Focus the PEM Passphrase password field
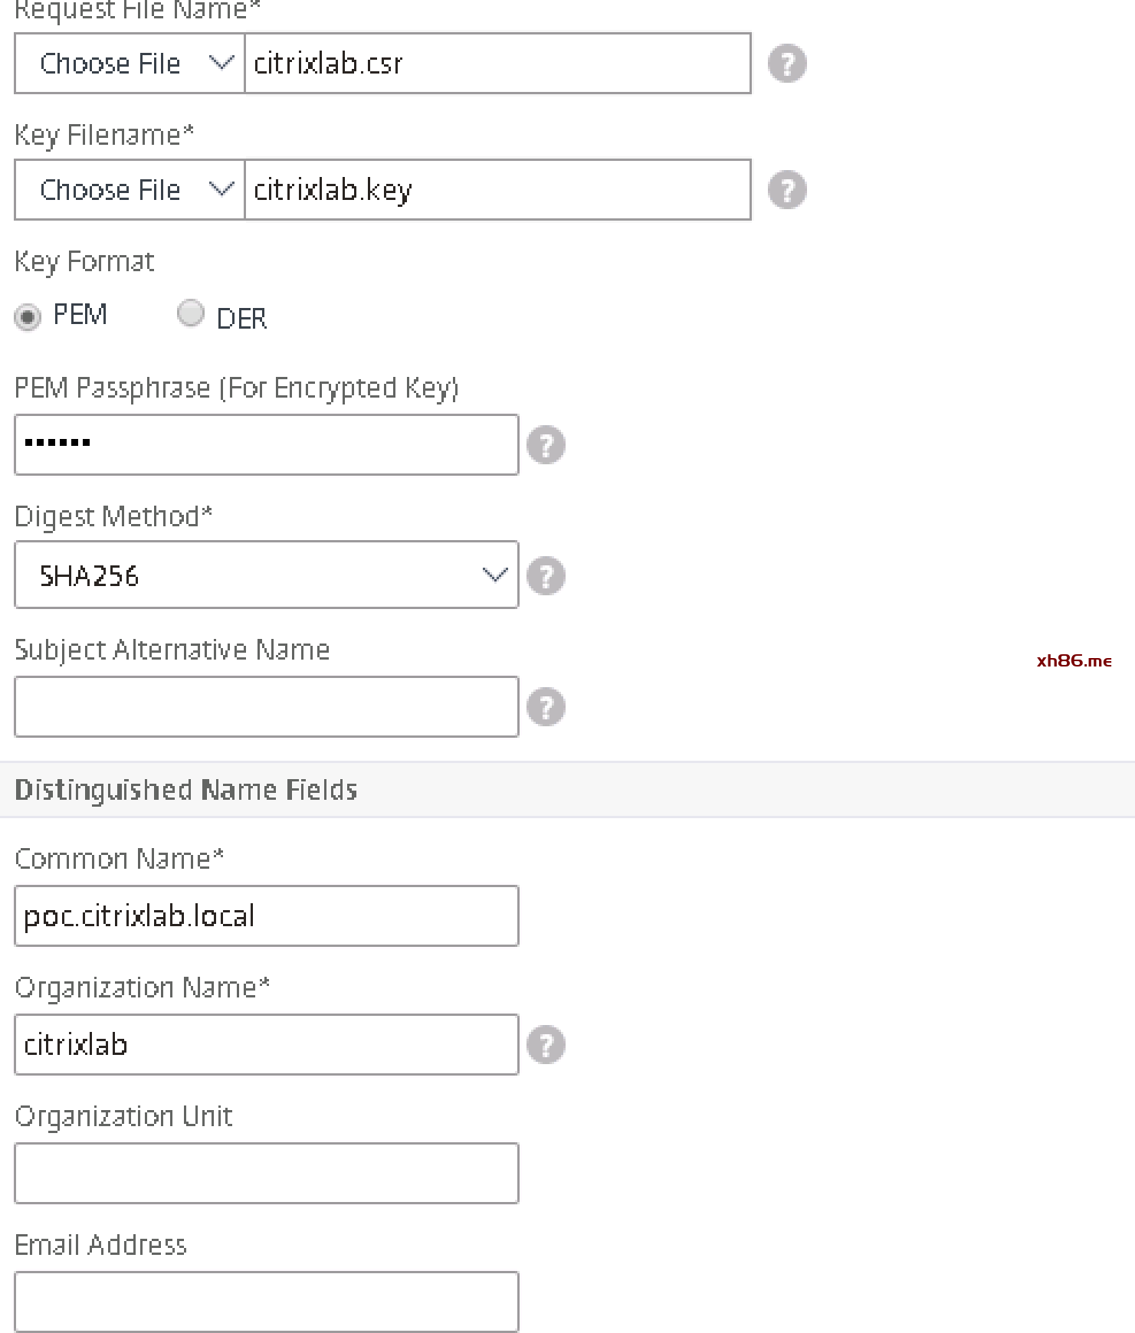 [x=266, y=445]
